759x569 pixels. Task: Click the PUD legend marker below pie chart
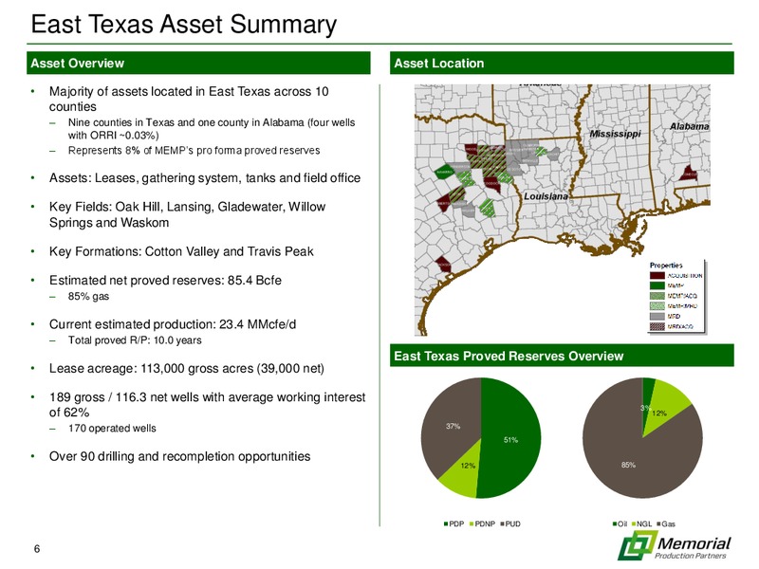coord(503,523)
